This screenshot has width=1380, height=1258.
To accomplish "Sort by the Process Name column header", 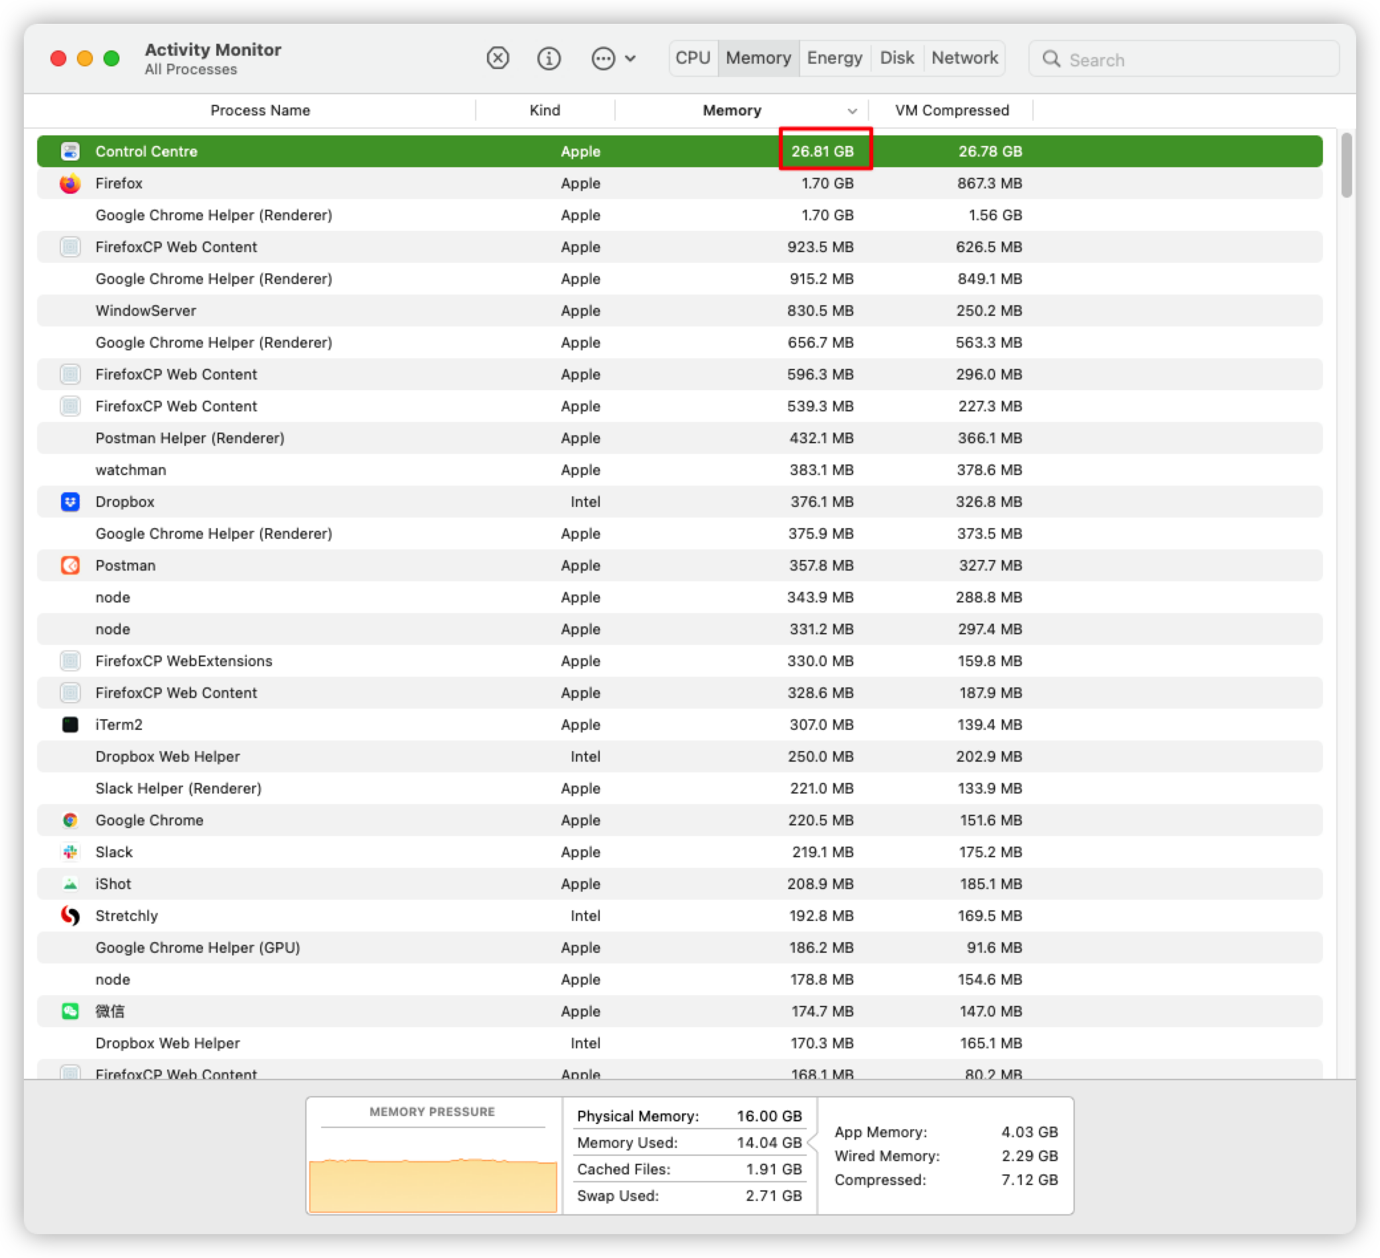I will pyautogui.click(x=260, y=111).
